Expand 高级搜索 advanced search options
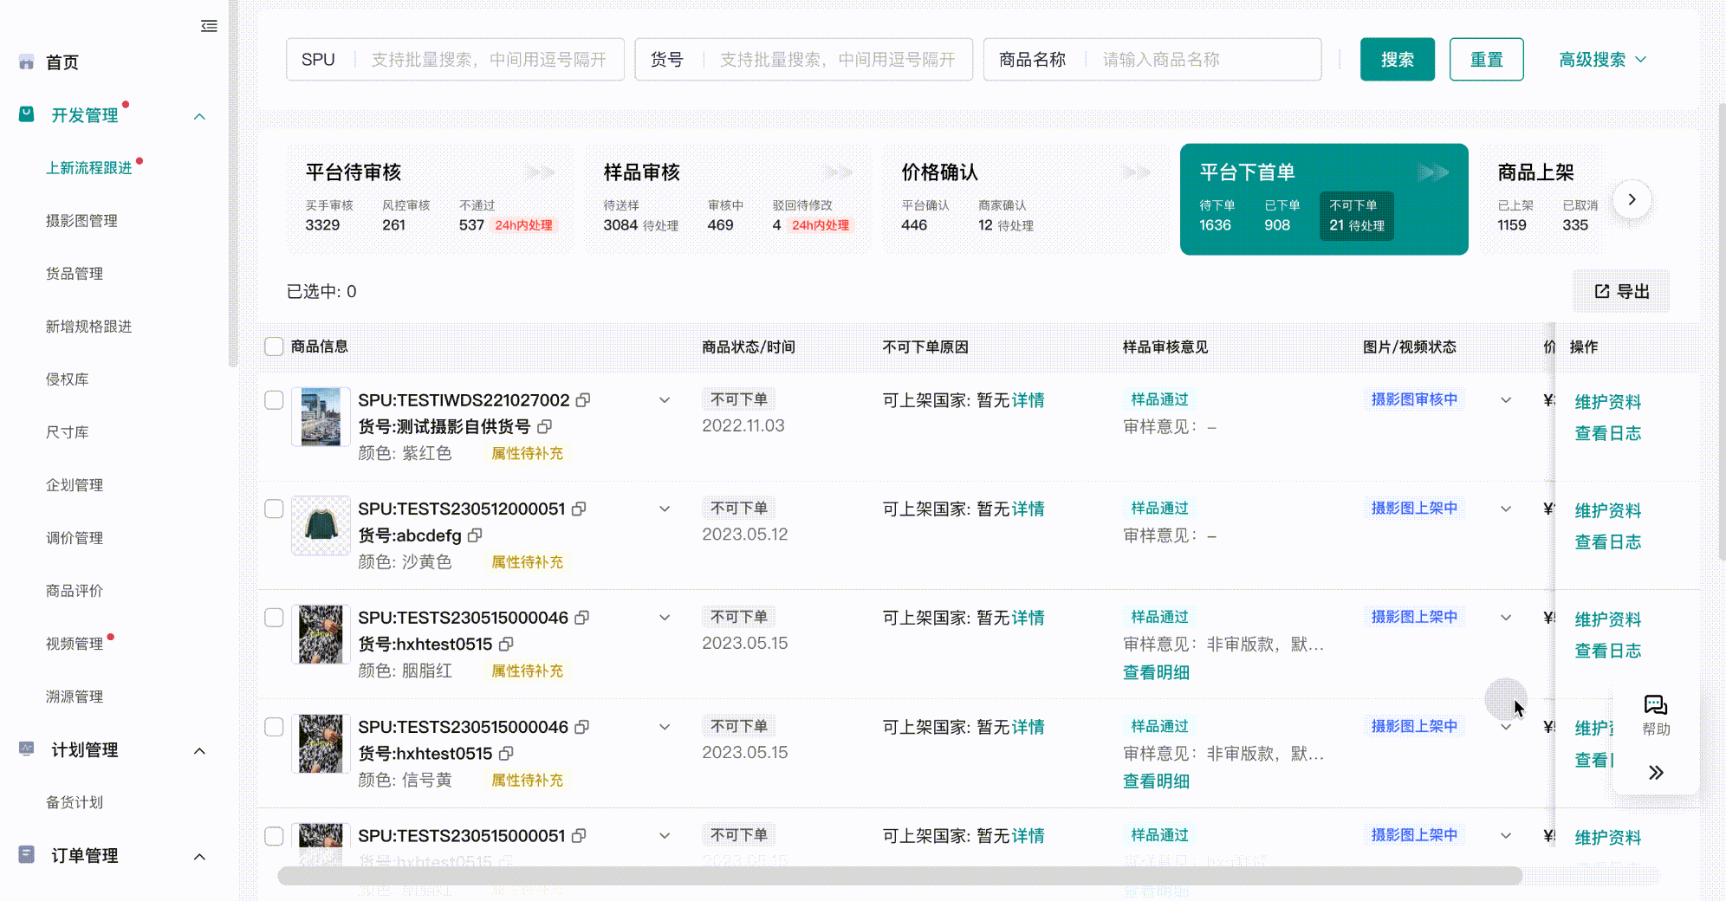The height and width of the screenshot is (901, 1726). pyautogui.click(x=1602, y=60)
